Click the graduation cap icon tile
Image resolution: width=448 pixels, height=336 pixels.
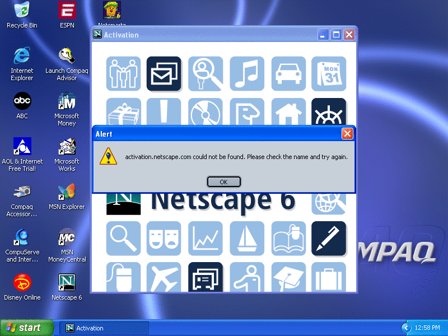288,277
